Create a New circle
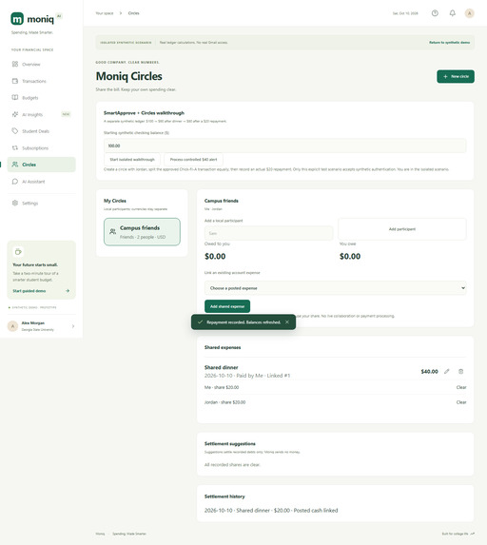This screenshot has width=487, height=545. pos(456,76)
